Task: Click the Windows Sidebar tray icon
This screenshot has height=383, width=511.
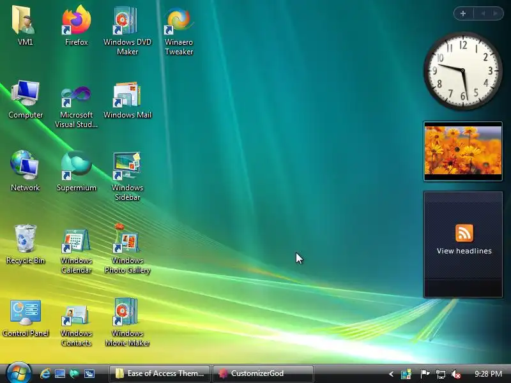Action: point(406,374)
